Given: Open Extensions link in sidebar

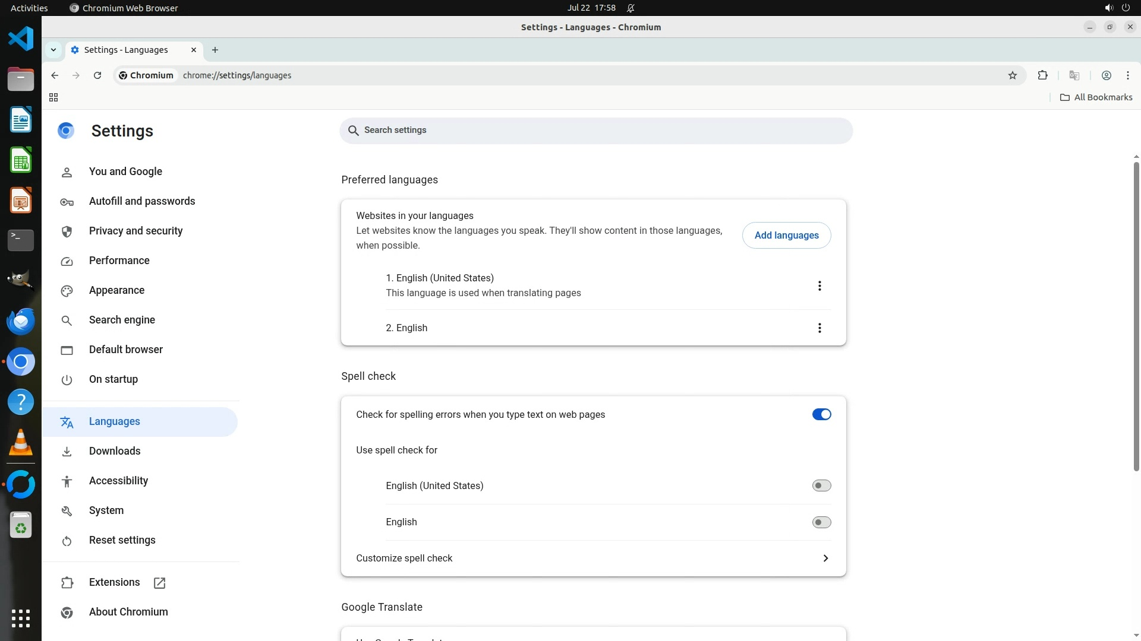Looking at the screenshot, I should [114, 582].
